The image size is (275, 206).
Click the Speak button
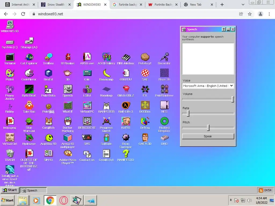[x=208, y=136]
